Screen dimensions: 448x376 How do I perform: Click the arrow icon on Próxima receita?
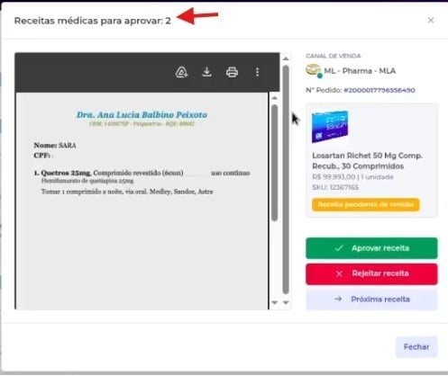coord(338,299)
